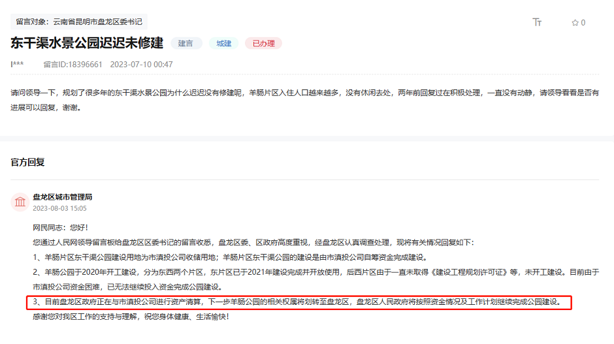Screen dimensions: 614x344
Task: Select the 建言 tag
Action: [x=186, y=44]
